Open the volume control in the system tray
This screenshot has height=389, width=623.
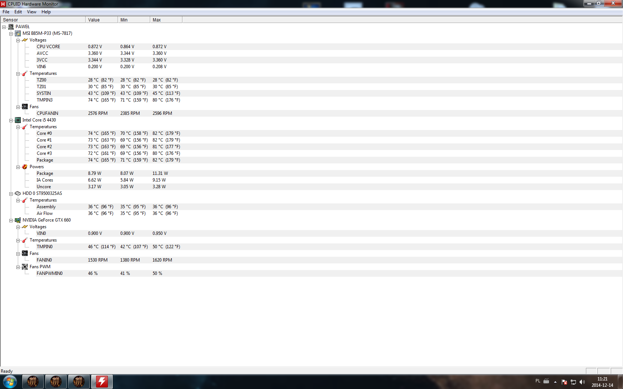coord(582,382)
